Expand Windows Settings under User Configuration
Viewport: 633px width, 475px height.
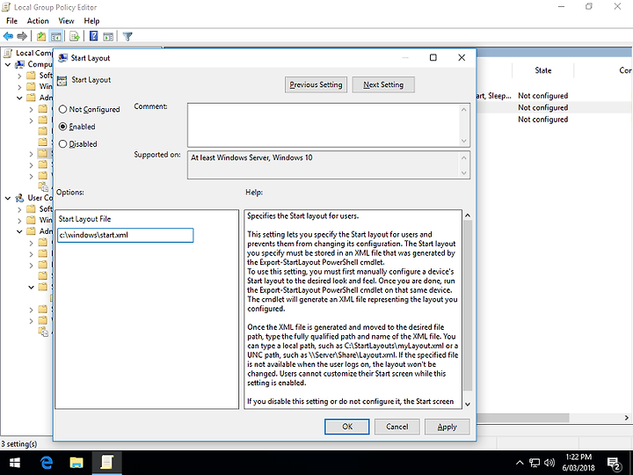[19, 220]
